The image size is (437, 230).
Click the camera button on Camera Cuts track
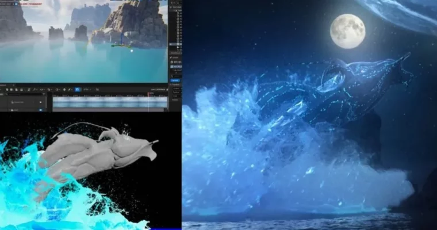coord(40,102)
